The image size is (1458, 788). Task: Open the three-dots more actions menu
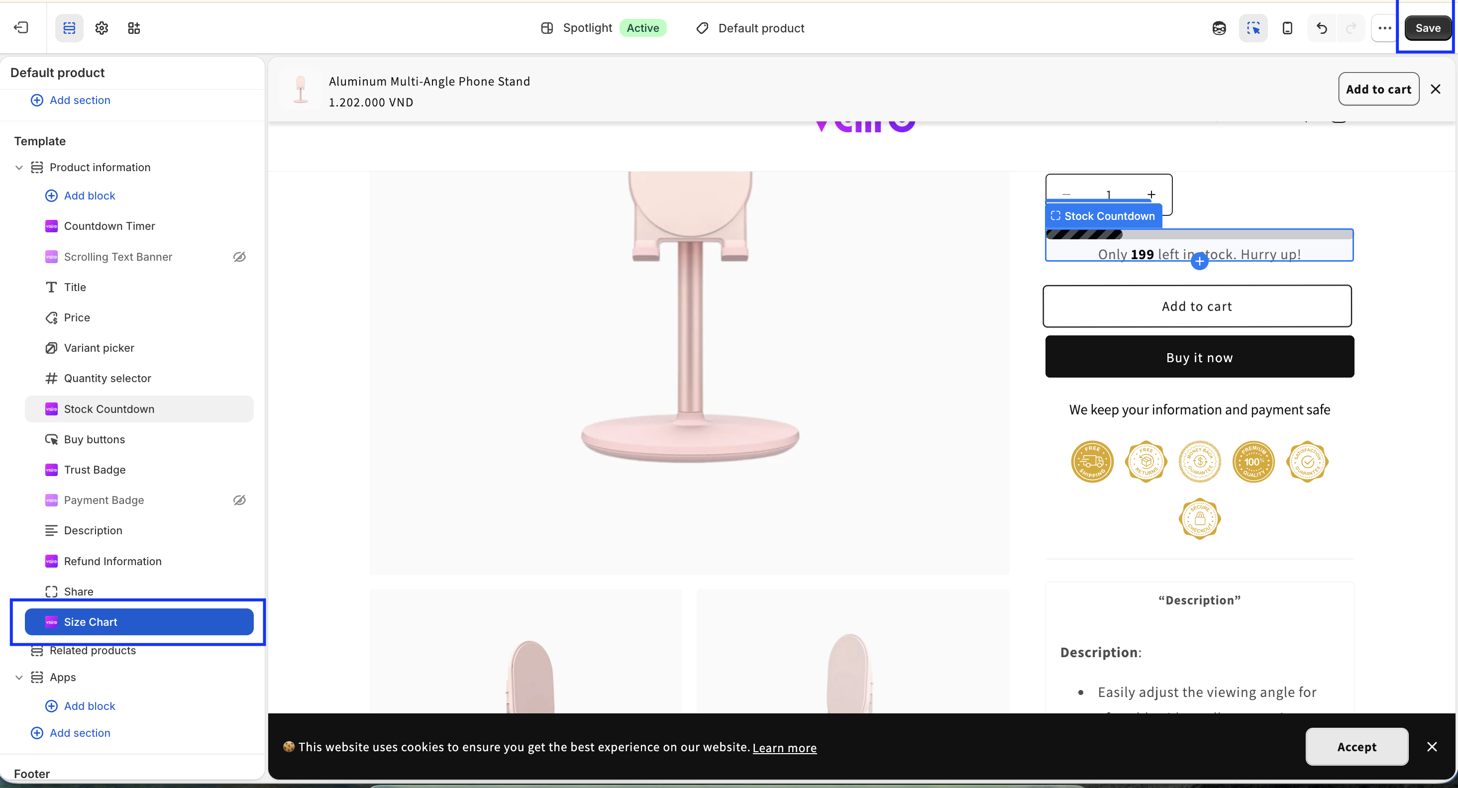pyautogui.click(x=1384, y=28)
